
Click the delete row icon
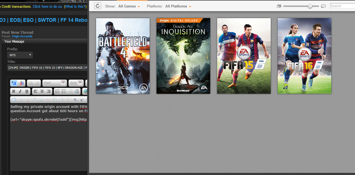[x=47, y=100]
